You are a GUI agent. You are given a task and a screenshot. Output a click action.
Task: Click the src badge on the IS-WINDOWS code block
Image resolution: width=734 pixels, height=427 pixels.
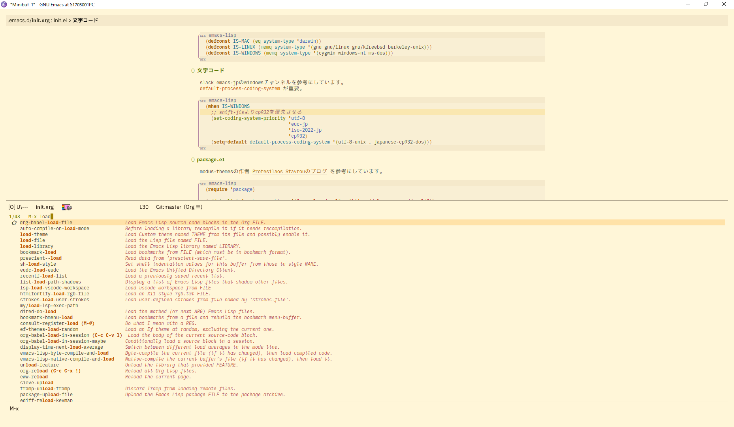coord(203,100)
